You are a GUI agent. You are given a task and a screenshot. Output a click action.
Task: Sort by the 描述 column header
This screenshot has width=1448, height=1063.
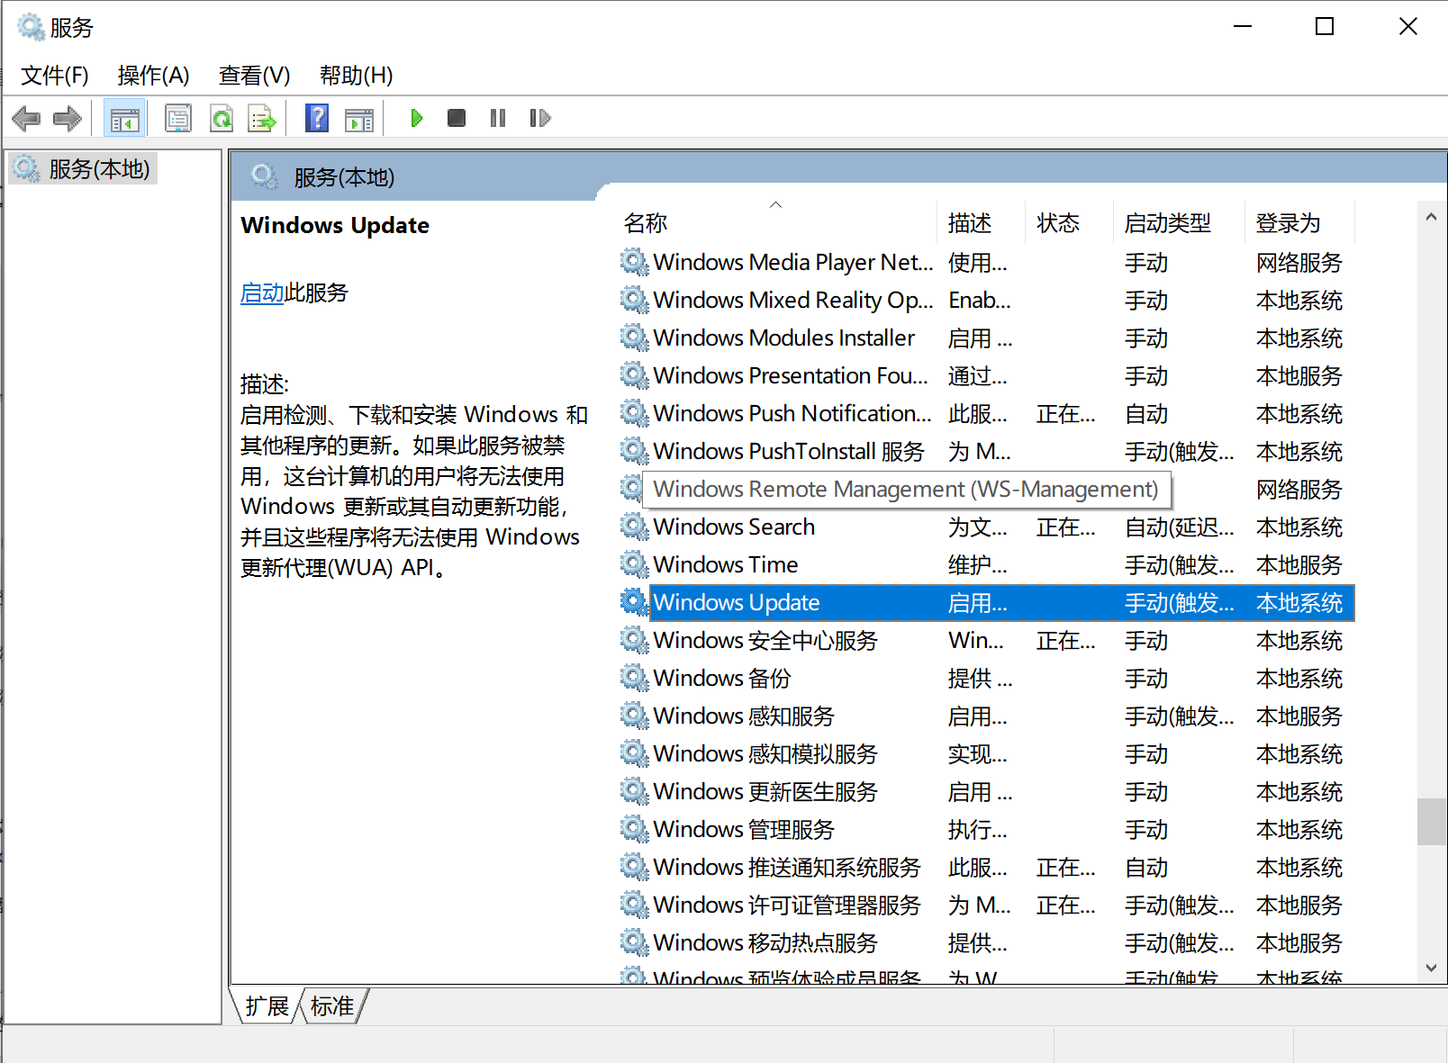pyautogui.click(x=981, y=222)
